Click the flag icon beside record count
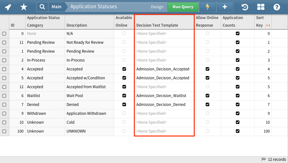The height and width of the screenshot is (163, 288). (x=263, y=159)
